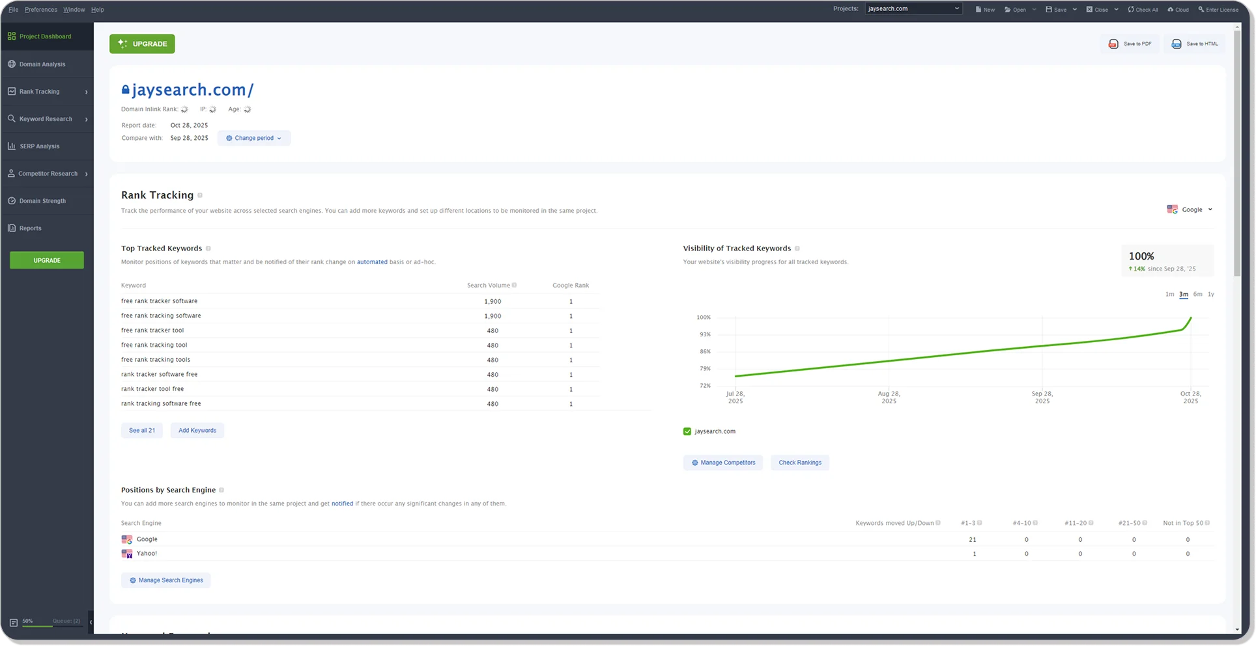This screenshot has height=646, width=1256.
Task: Open the Window menu
Action: tap(74, 10)
